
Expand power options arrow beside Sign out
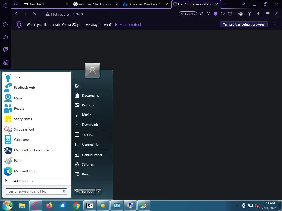[x=98, y=191]
